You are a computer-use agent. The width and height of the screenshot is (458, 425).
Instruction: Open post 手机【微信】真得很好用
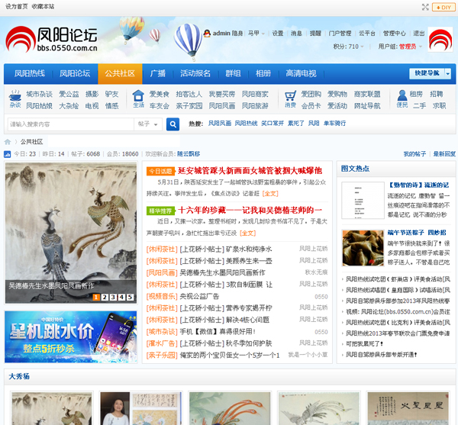[x=218, y=332]
